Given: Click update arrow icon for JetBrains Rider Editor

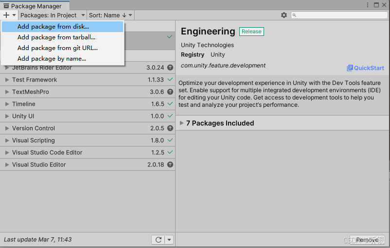Looking at the screenshot, I should (170, 67).
